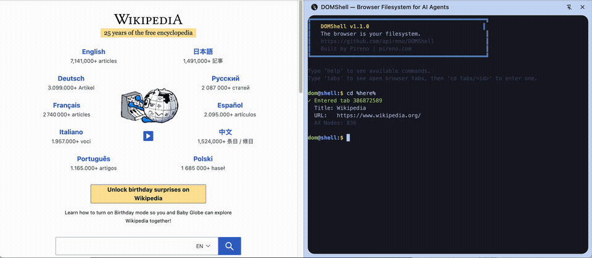Click the Birthday mode description paragraph
Image resolution: width=592 pixels, height=258 pixels.
coord(148,217)
